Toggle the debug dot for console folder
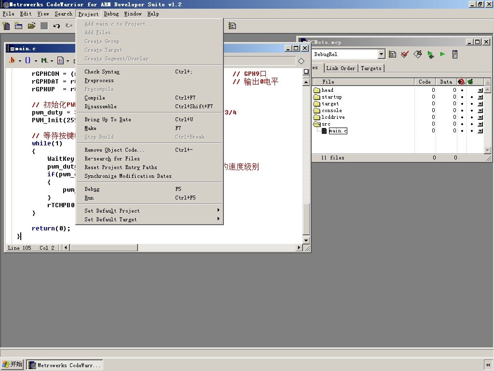Image resolution: width=494 pixels, height=371 pixels. pos(472,111)
